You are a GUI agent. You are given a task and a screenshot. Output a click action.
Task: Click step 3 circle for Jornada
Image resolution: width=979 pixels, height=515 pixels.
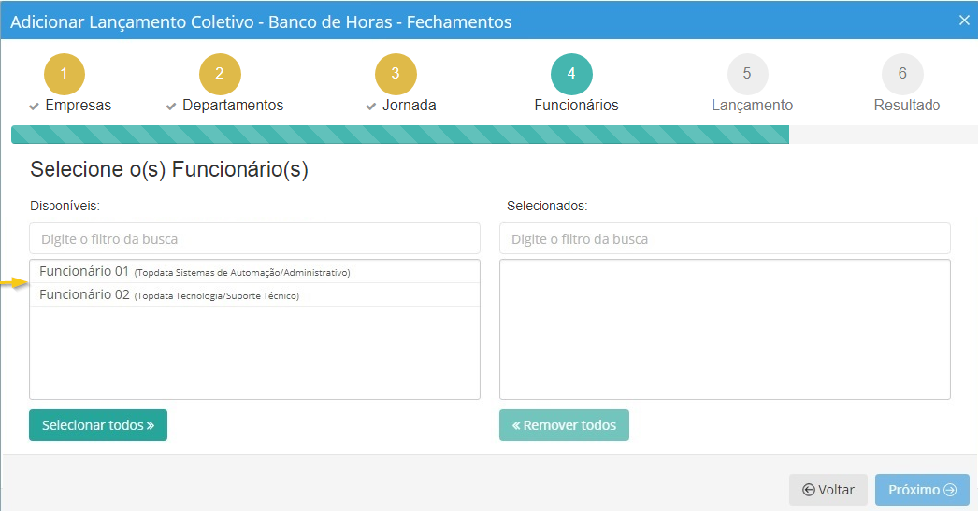(x=396, y=74)
